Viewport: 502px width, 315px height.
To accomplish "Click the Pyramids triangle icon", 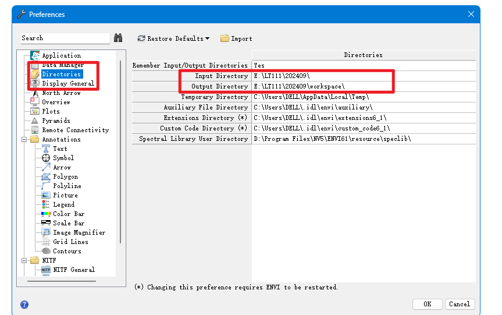I will point(35,121).
